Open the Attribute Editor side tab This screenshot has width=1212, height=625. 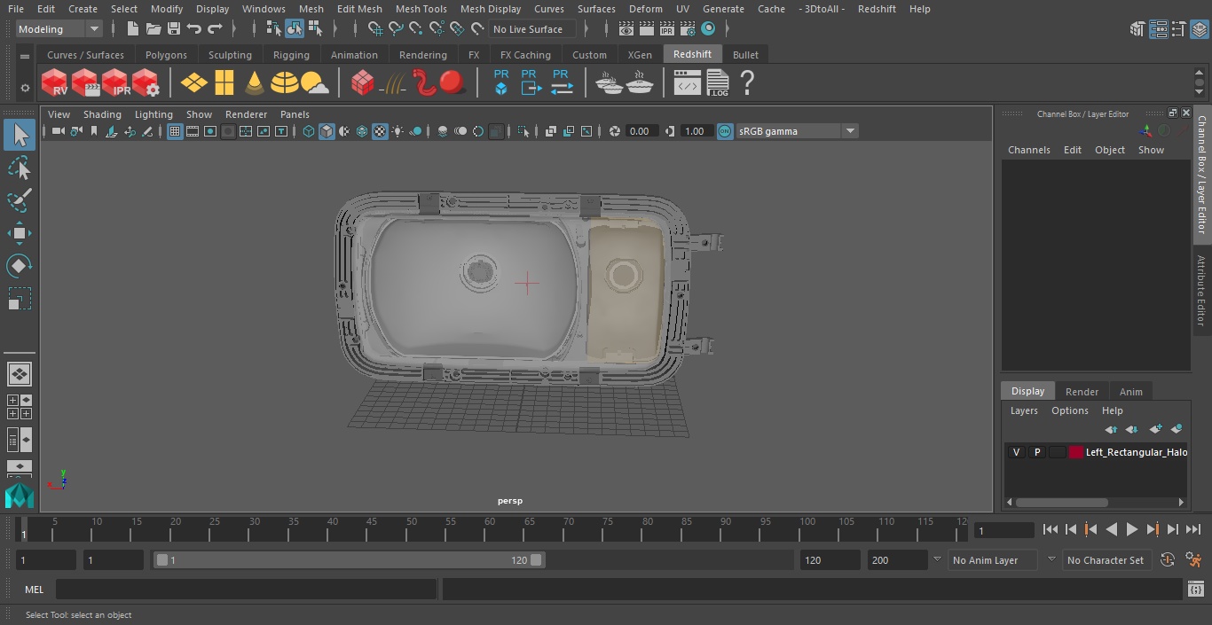coord(1201,290)
